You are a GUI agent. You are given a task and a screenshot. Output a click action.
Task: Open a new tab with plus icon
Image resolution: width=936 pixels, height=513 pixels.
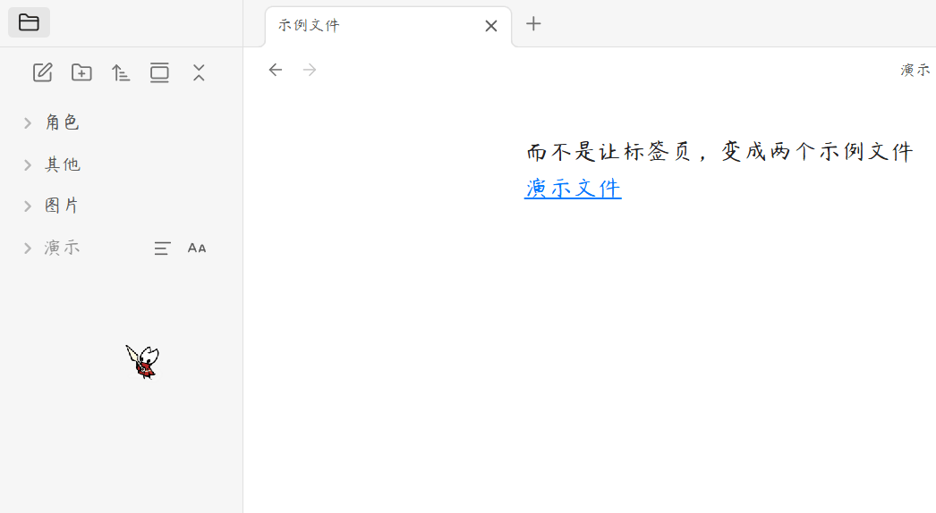533,24
